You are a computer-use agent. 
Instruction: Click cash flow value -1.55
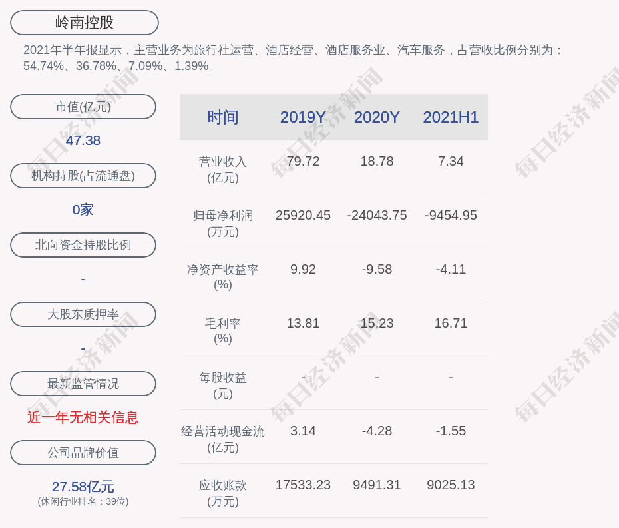pos(451,431)
